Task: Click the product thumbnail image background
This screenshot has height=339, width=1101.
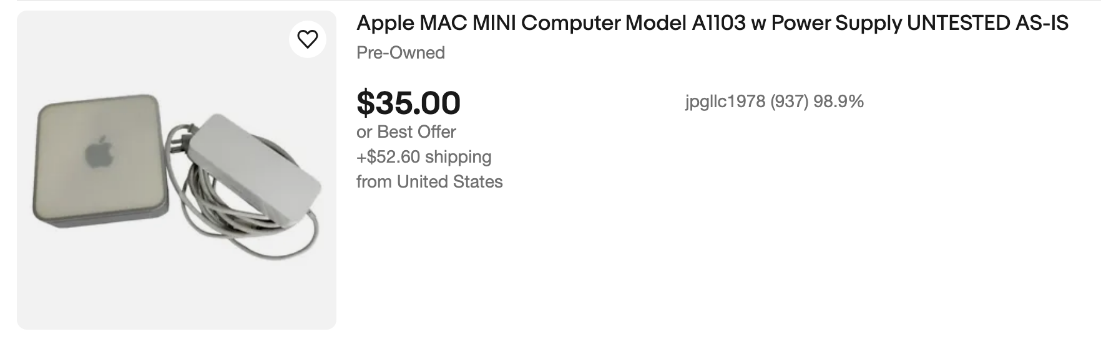Action: [x=176, y=287]
